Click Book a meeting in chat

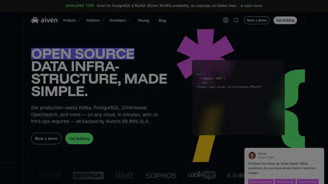point(261,182)
